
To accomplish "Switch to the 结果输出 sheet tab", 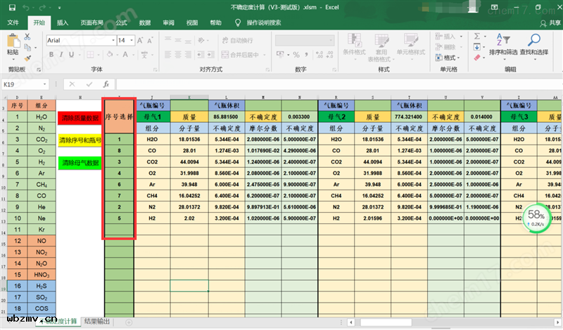I will (x=98, y=322).
